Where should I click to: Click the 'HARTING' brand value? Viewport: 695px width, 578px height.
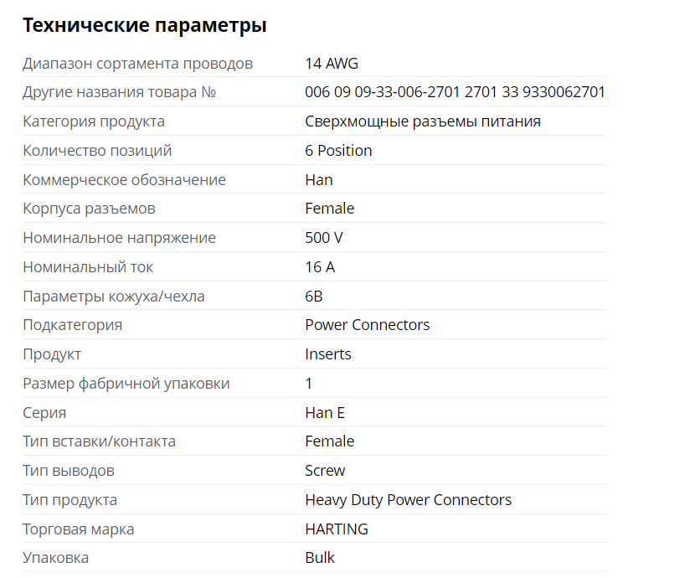(x=337, y=529)
